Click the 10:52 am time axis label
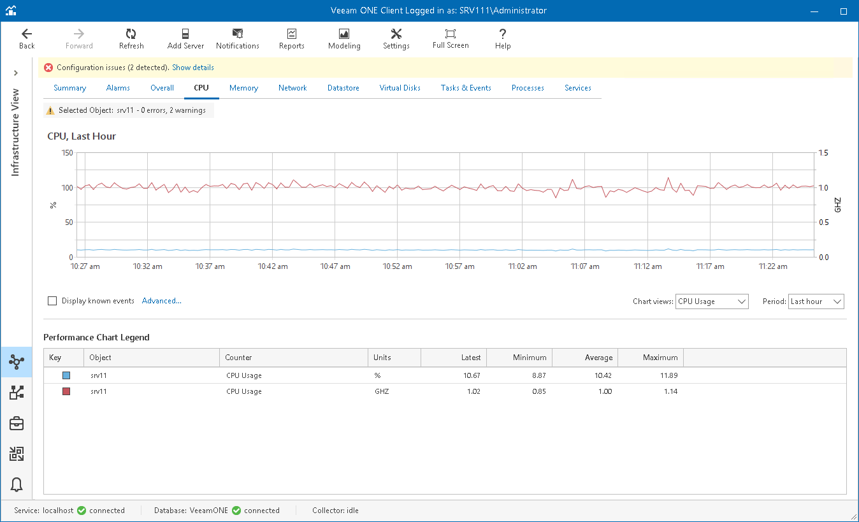Screen dimensions: 859x522 coord(398,266)
